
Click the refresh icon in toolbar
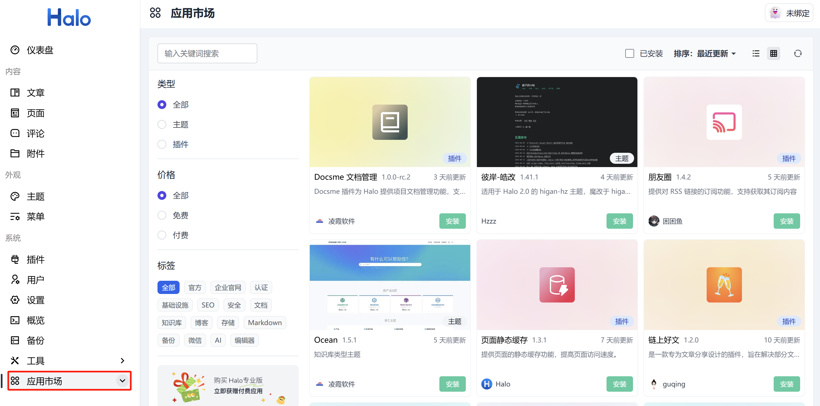coord(797,53)
